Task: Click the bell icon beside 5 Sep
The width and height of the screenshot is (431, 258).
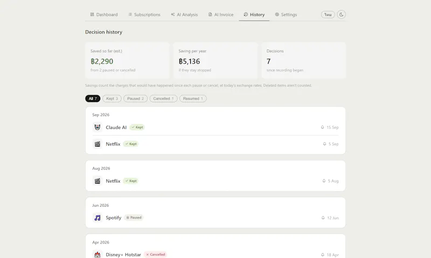Action: (325, 144)
